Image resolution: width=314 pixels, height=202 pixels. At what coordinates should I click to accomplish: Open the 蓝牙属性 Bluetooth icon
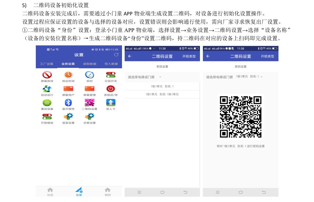point(68,103)
